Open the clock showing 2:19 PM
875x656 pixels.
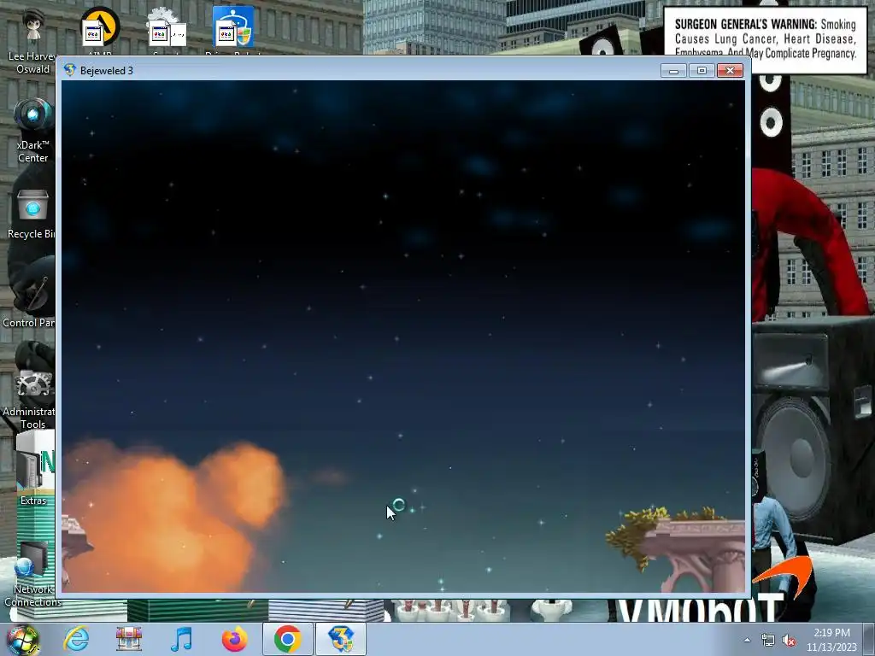click(831, 640)
